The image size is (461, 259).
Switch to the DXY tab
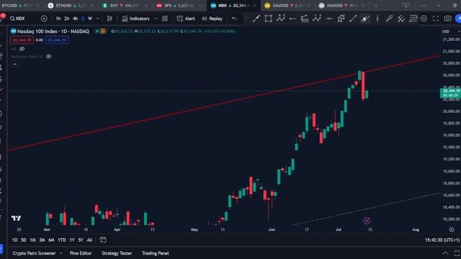click(125, 6)
